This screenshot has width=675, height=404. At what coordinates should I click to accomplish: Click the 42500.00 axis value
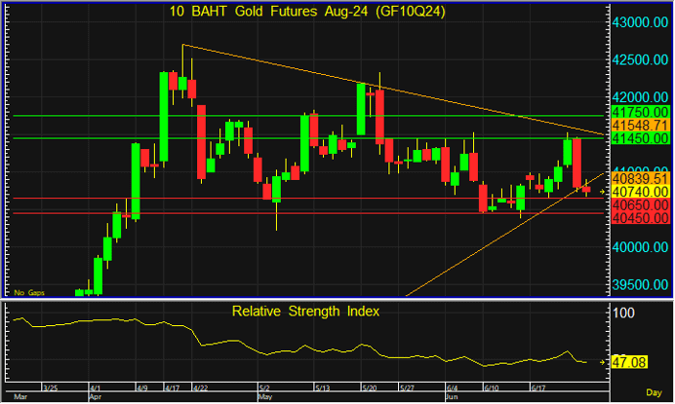point(640,59)
